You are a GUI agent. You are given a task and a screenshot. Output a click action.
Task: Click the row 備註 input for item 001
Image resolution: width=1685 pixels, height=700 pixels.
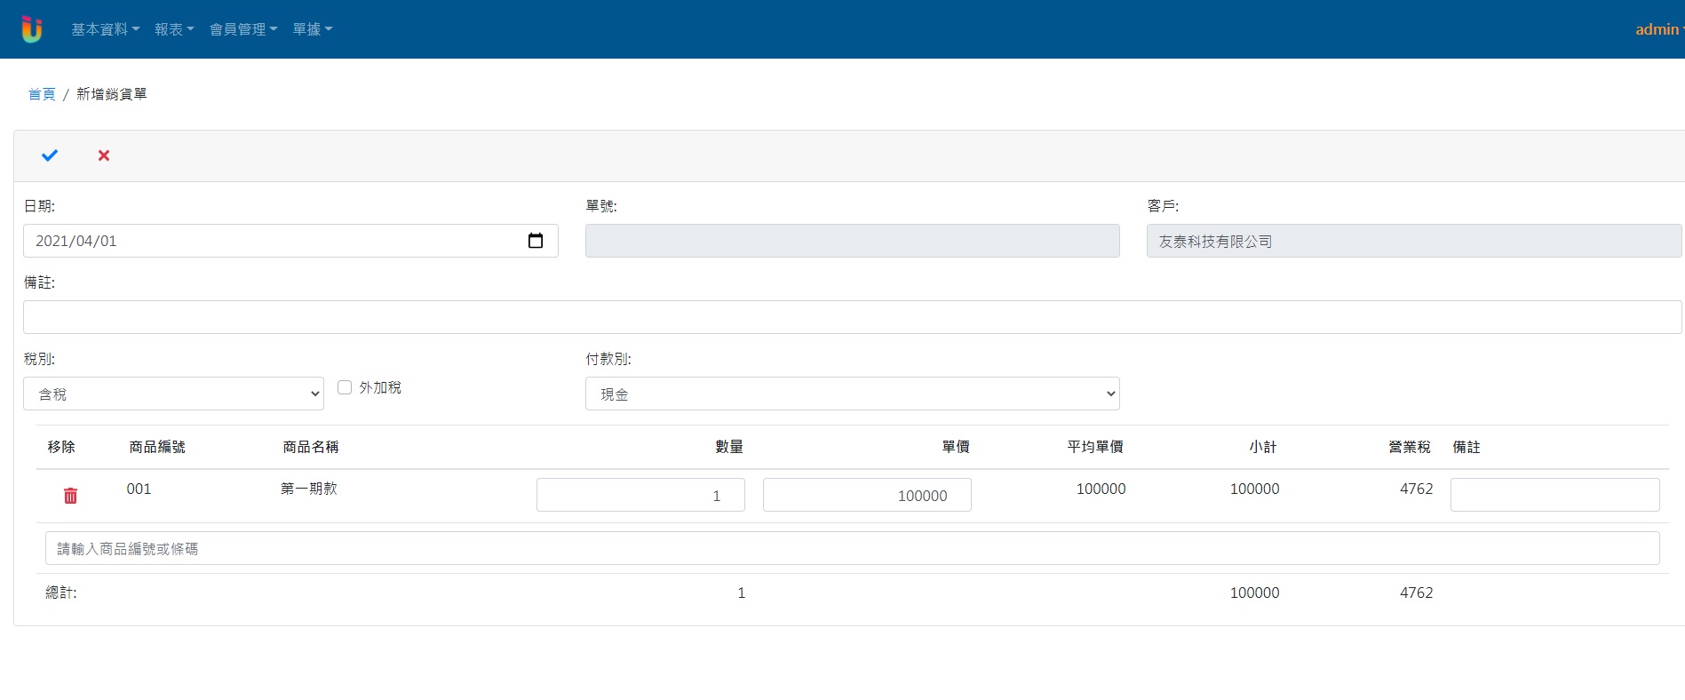1554,495
